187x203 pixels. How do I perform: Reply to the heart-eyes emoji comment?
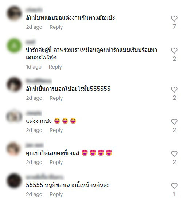pyautogui.click(x=56, y=162)
